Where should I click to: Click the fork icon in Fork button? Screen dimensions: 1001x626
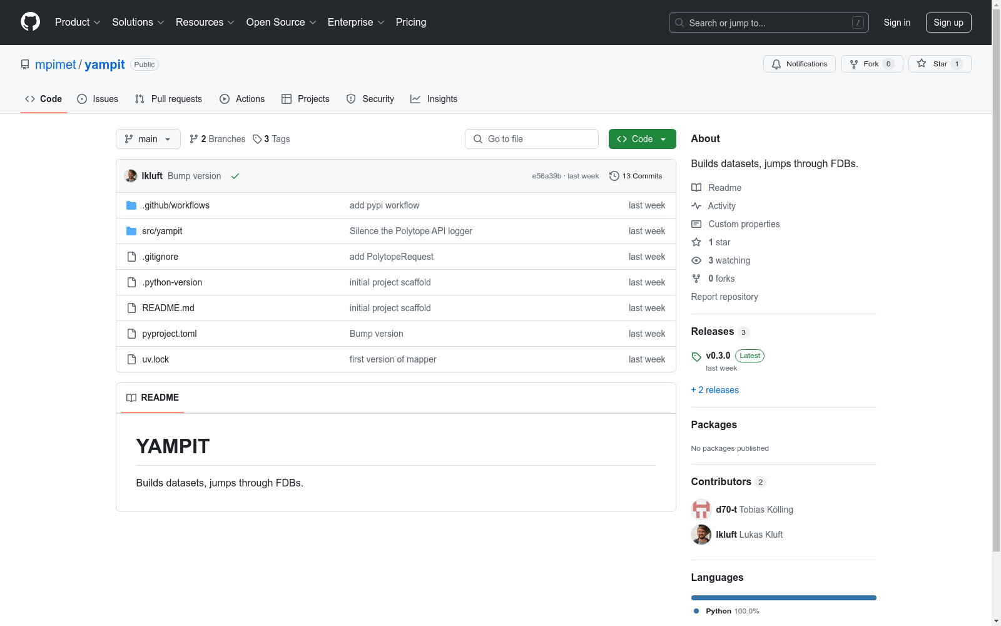click(854, 64)
